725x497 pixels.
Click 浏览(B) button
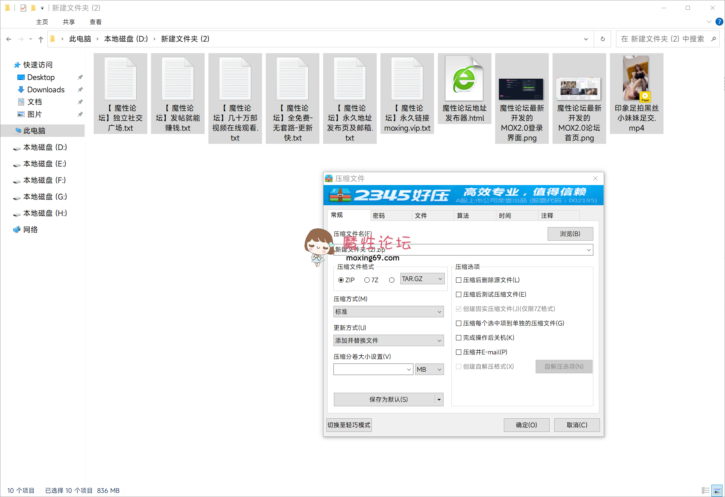[x=570, y=234]
